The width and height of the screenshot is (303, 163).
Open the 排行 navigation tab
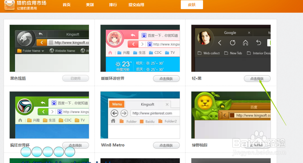pyautogui.click(x=113, y=5)
